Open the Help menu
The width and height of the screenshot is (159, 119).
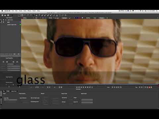pyautogui.click(x=38, y=11)
